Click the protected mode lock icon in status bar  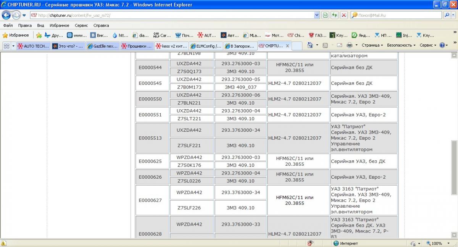point(413,243)
